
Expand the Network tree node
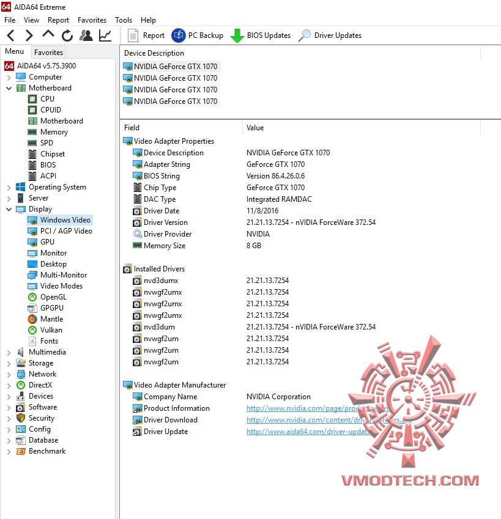click(9, 375)
